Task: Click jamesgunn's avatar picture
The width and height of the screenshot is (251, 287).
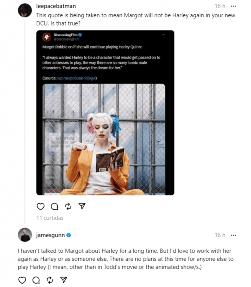Action: [25, 235]
